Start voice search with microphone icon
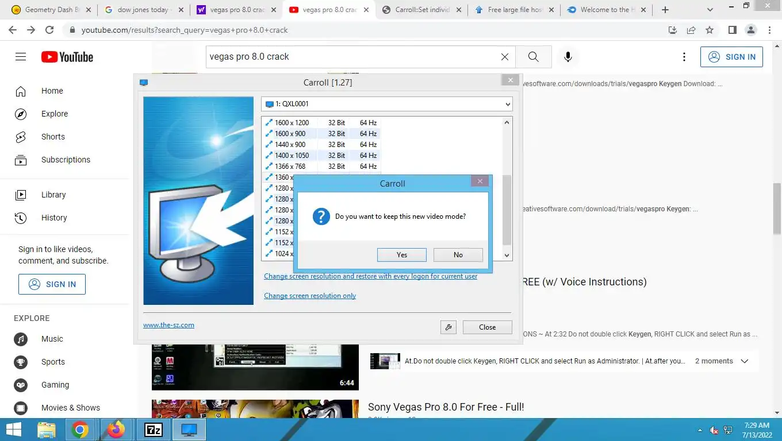The width and height of the screenshot is (782, 441). (x=568, y=57)
